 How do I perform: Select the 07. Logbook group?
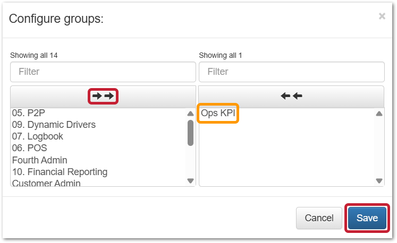(x=37, y=136)
